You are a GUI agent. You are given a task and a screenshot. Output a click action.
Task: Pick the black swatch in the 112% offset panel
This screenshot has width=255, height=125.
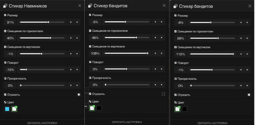[184, 109]
